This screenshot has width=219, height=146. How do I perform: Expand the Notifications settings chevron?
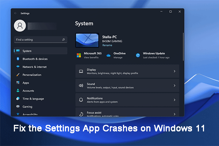tap(174, 100)
